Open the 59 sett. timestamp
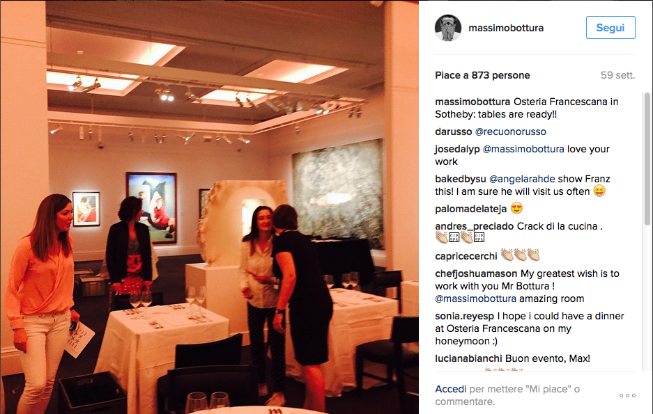 coord(617,75)
